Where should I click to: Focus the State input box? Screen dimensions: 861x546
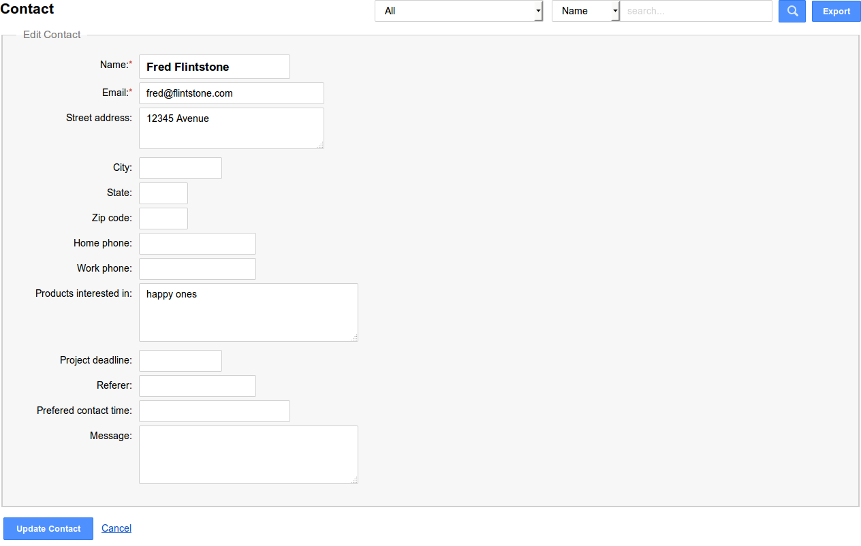tap(163, 193)
